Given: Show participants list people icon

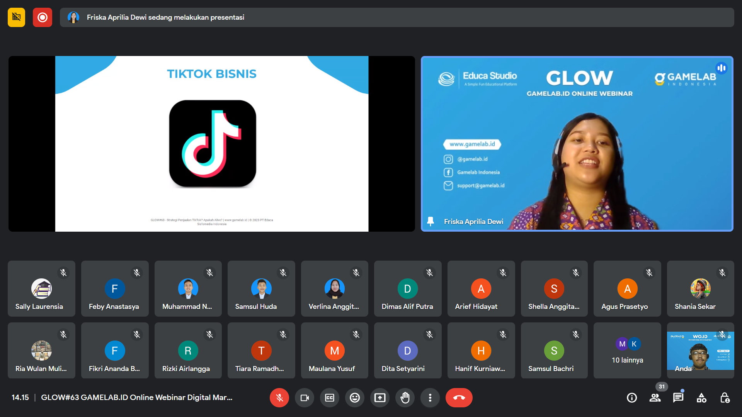Looking at the screenshot, I should click(655, 398).
